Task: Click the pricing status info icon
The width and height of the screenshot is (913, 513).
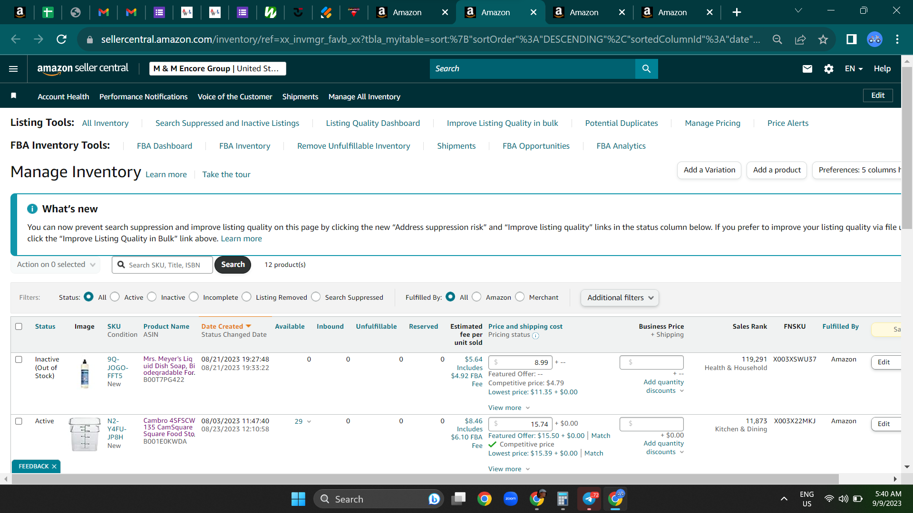Action: point(535,336)
